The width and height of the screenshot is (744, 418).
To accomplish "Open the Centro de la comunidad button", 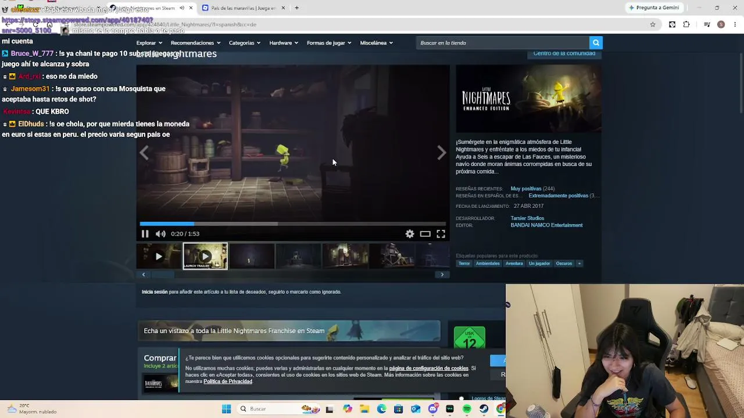I will [564, 53].
